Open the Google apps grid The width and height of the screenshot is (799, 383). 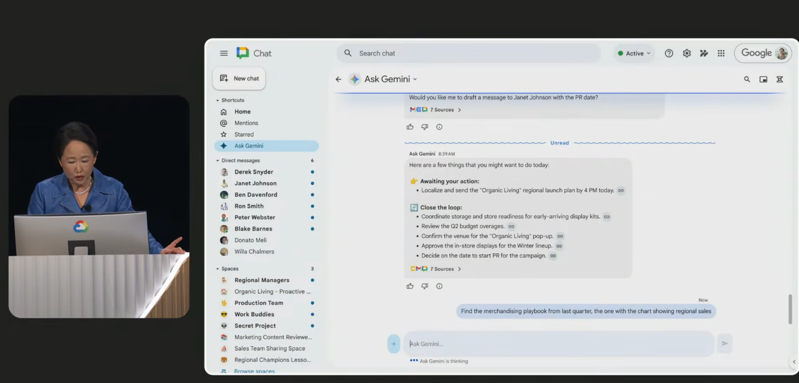pos(721,53)
